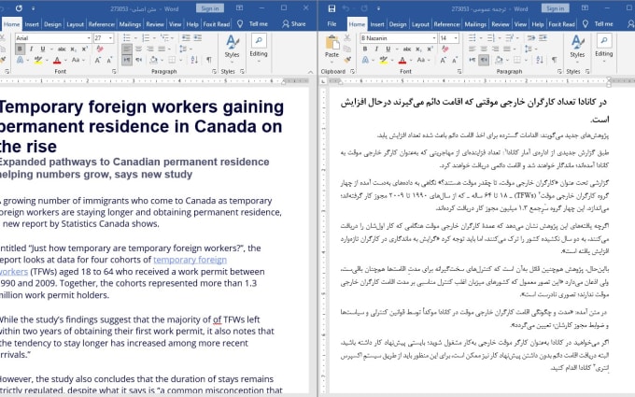635x397 pixels.
Task: Click Sign in button in left window
Action: (x=210, y=8)
